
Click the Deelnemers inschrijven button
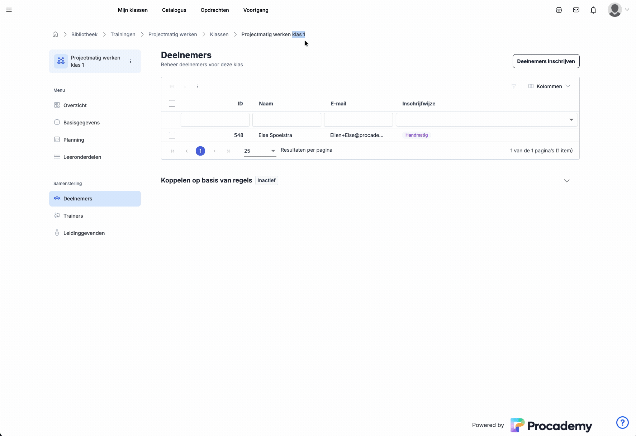(546, 61)
